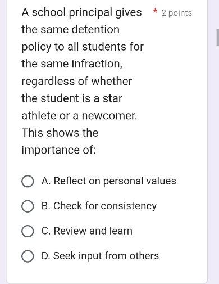Screen dimensions: 219x284
Task: Pick the radio circle for option D
Action: (28, 256)
